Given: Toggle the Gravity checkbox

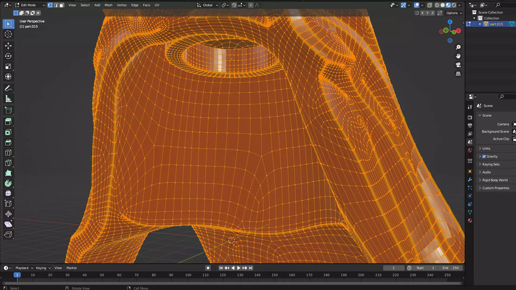Looking at the screenshot, I should [x=484, y=156].
